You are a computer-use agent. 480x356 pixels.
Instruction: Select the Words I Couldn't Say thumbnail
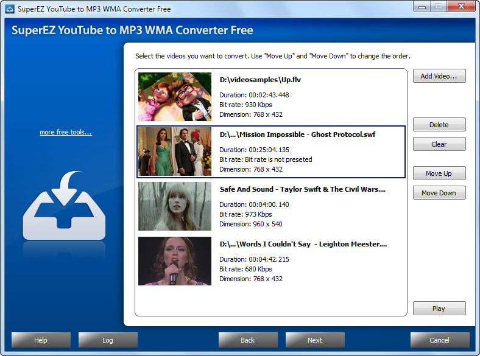[x=175, y=261]
